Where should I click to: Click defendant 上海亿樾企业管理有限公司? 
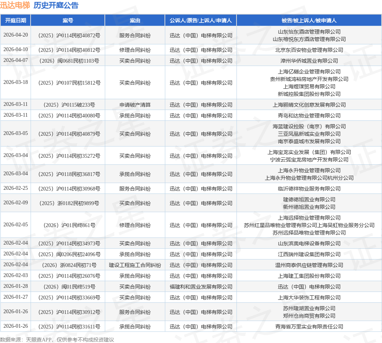pos(309,72)
